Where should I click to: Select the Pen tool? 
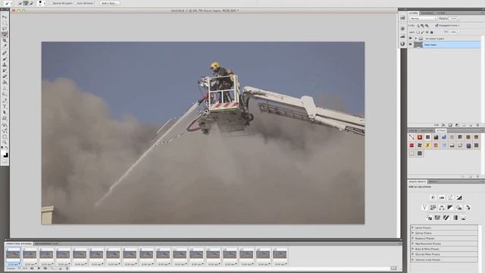tap(5, 101)
